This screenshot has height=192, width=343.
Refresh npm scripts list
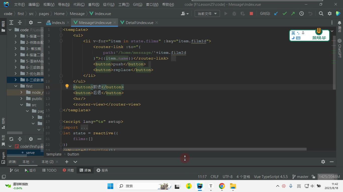point(11,139)
